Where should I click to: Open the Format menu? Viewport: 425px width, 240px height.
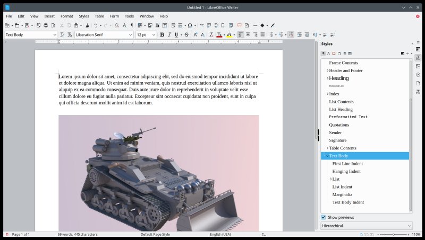[66, 16]
